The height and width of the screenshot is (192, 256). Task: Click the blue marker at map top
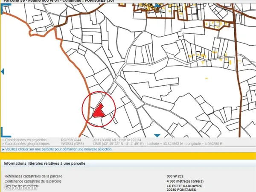[157, 6]
